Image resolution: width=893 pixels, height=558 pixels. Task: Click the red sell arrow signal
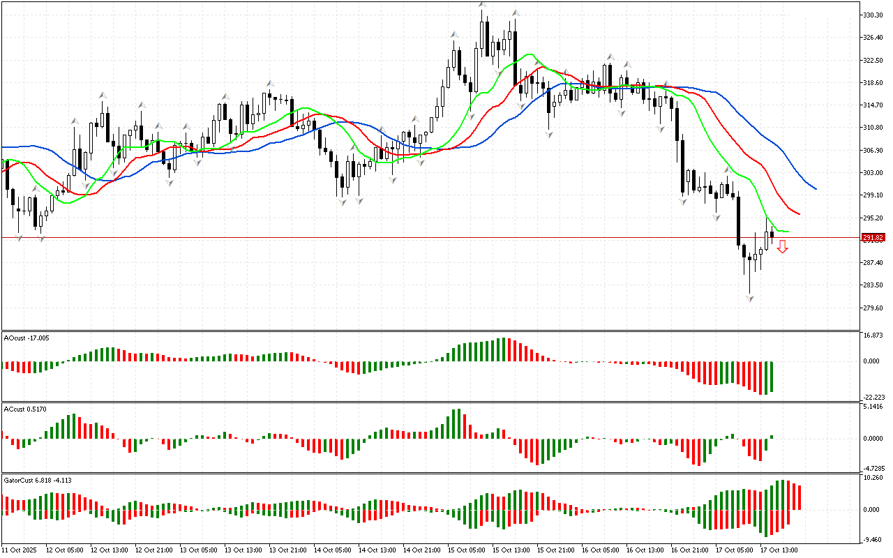(783, 246)
